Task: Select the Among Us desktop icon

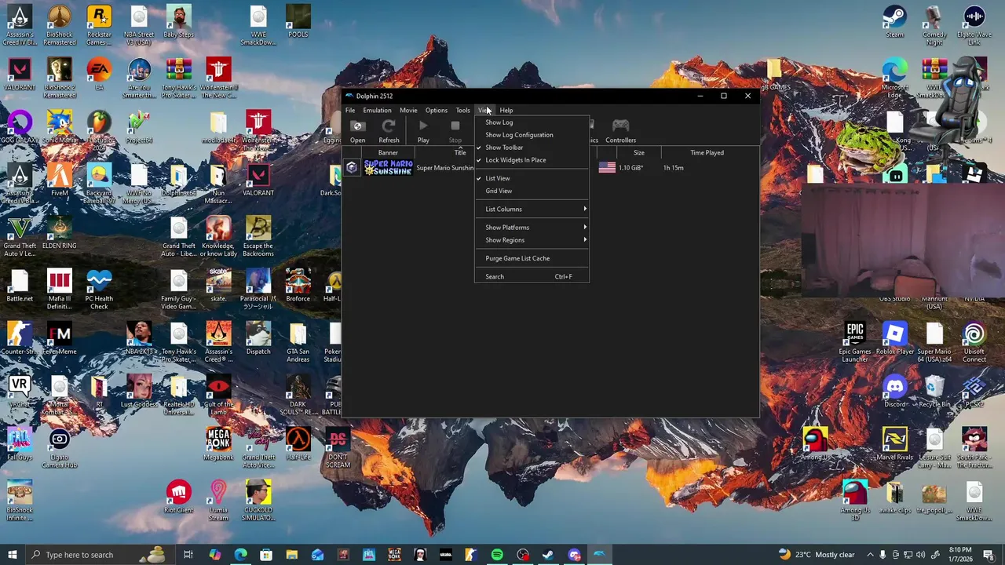Action: click(815, 445)
